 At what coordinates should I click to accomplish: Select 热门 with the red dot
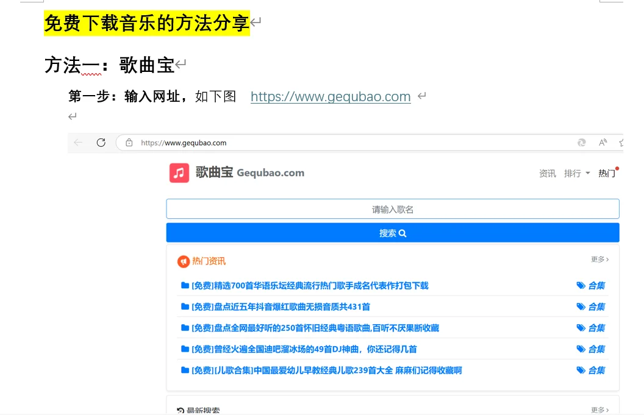tap(606, 173)
